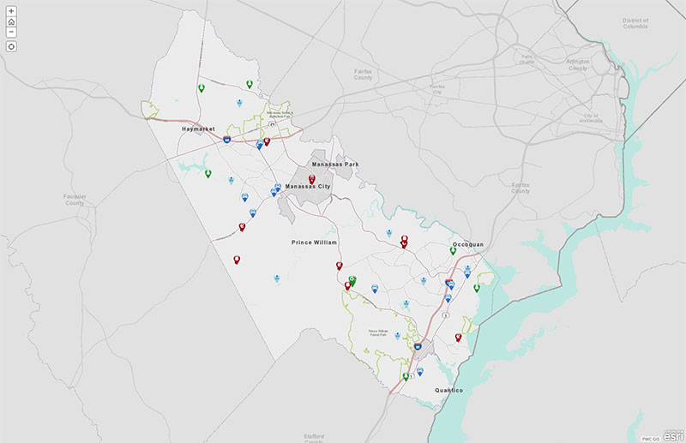686x443 pixels.
Task: Click the Arlington County label
Action: (578, 65)
